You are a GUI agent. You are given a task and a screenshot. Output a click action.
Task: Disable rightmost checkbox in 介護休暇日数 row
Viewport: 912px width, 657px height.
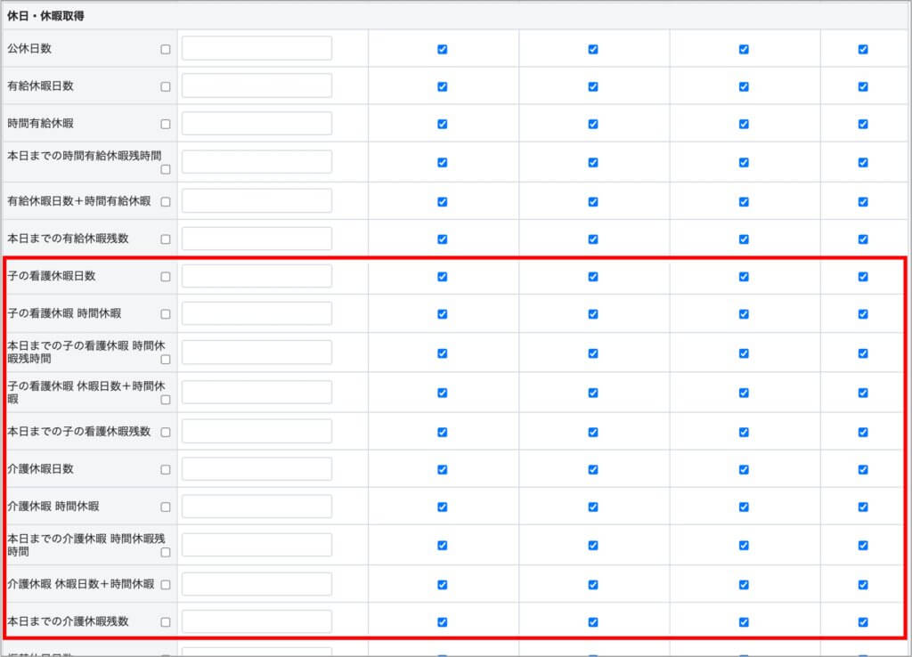click(x=862, y=469)
